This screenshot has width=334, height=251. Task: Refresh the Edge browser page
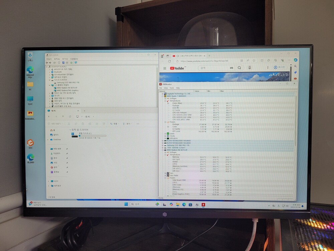pyautogui.click(x=169, y=61)
